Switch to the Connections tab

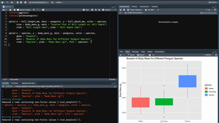point(144,6)
